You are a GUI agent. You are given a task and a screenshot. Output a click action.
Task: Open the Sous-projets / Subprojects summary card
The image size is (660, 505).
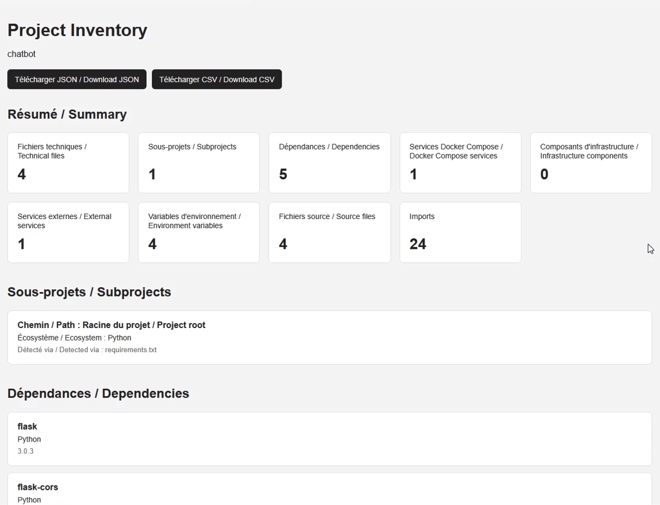(198, 163)
